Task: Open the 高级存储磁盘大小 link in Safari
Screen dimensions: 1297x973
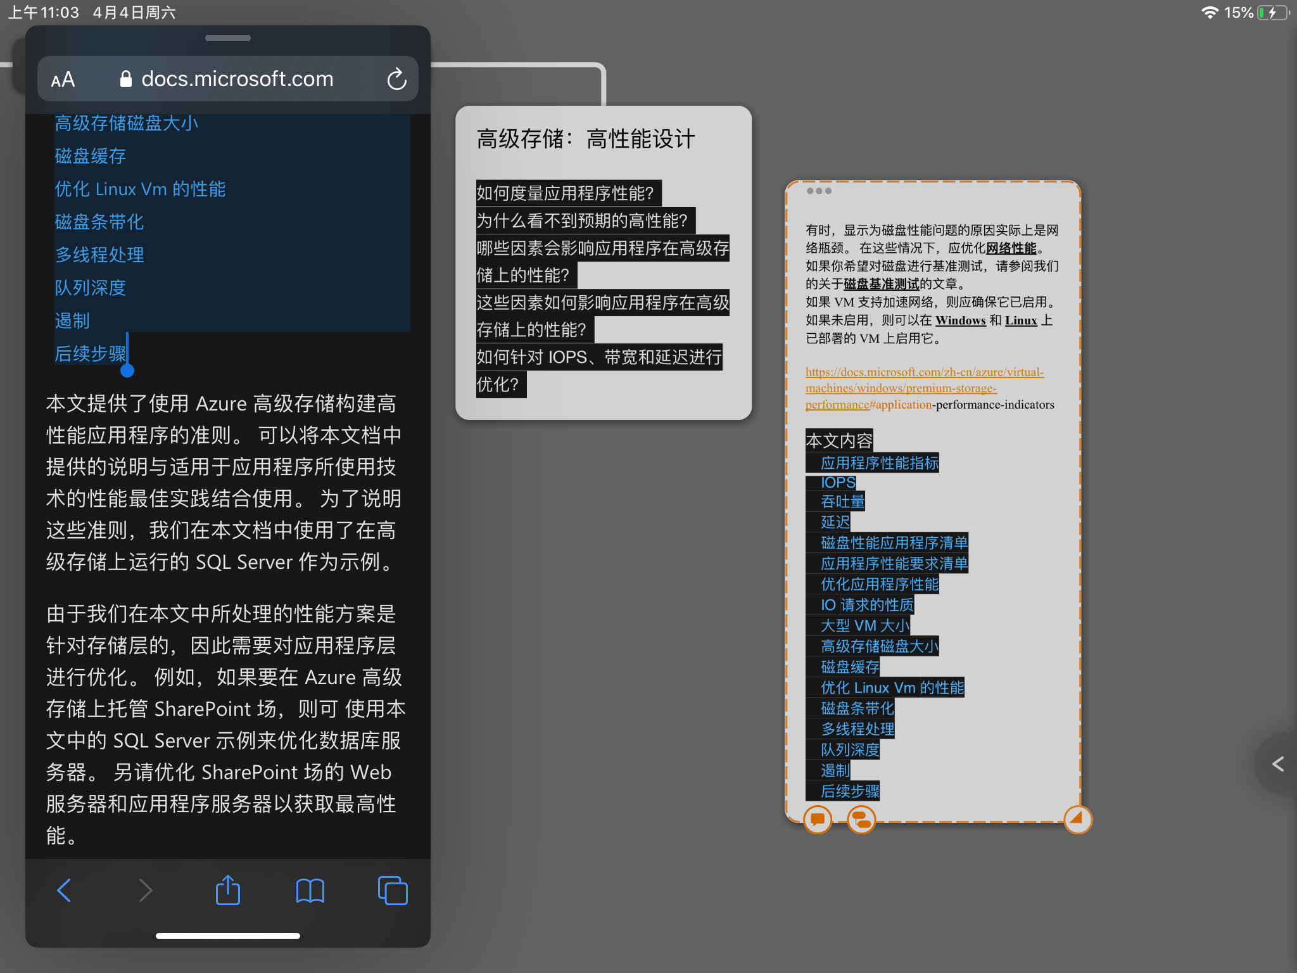Action: tap(127, 123)
